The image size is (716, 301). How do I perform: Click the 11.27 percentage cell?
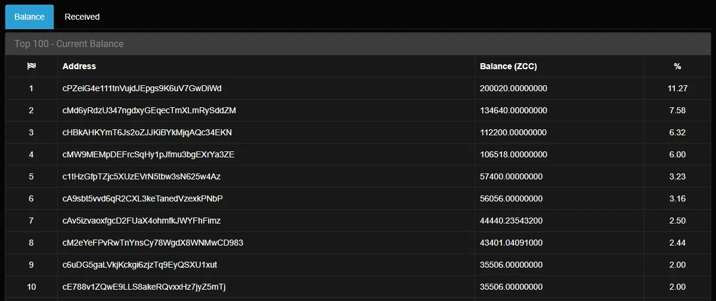click(678, 88)
